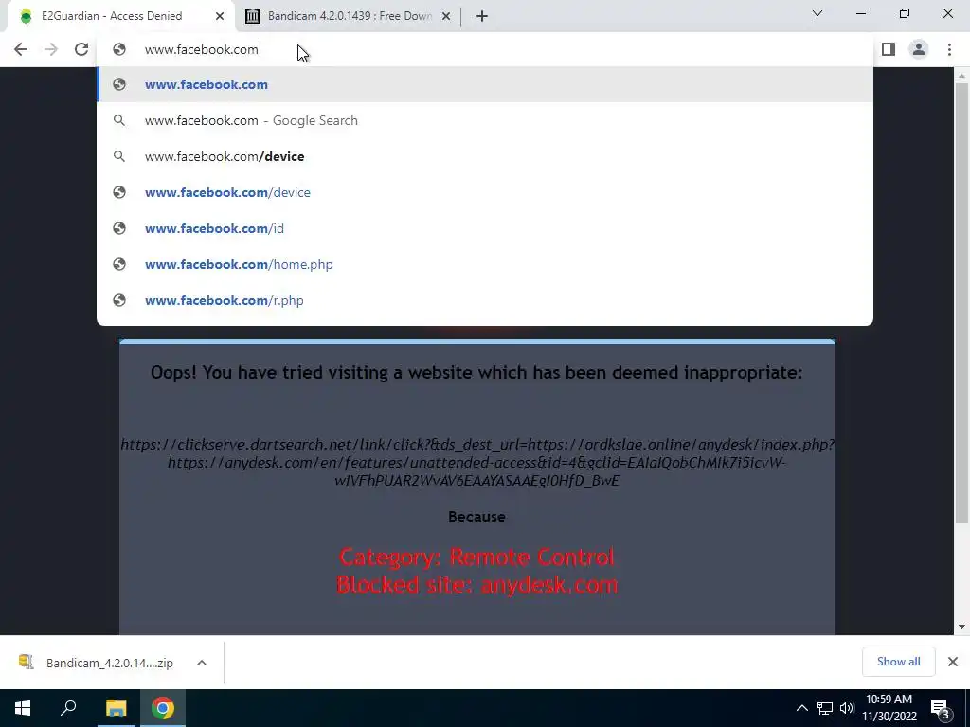The image size is (970, 727).
Task: Click the 'Because' label on the blocked page
Action: (477, 517)
